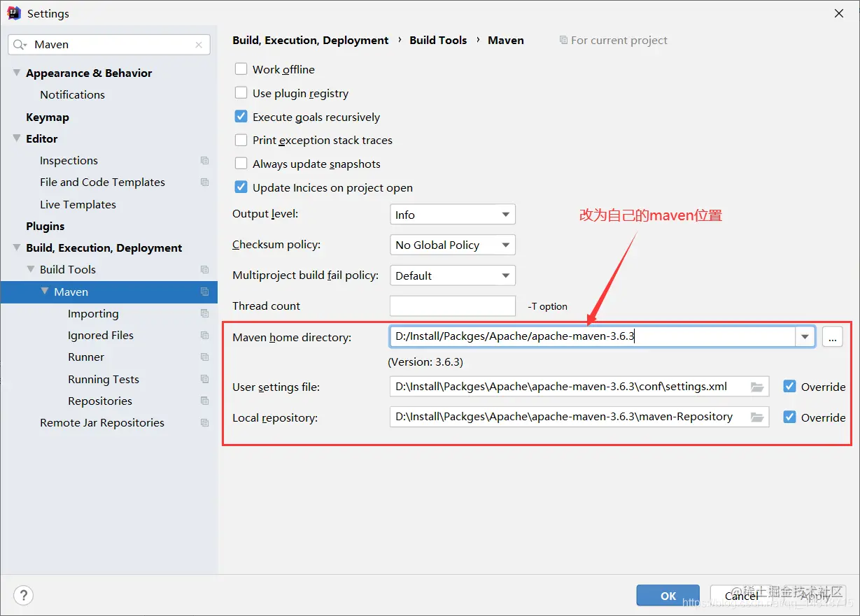Uncheck Update Indices on project open
This screenshot has height=616, width=860.
click(241, 187)
